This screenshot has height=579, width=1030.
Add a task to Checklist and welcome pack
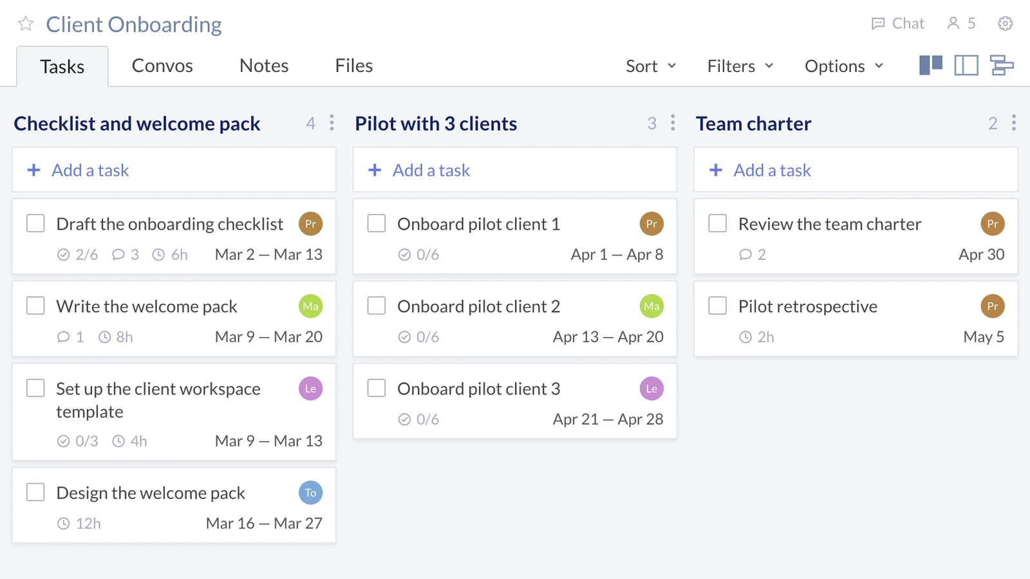coord(174,170)
